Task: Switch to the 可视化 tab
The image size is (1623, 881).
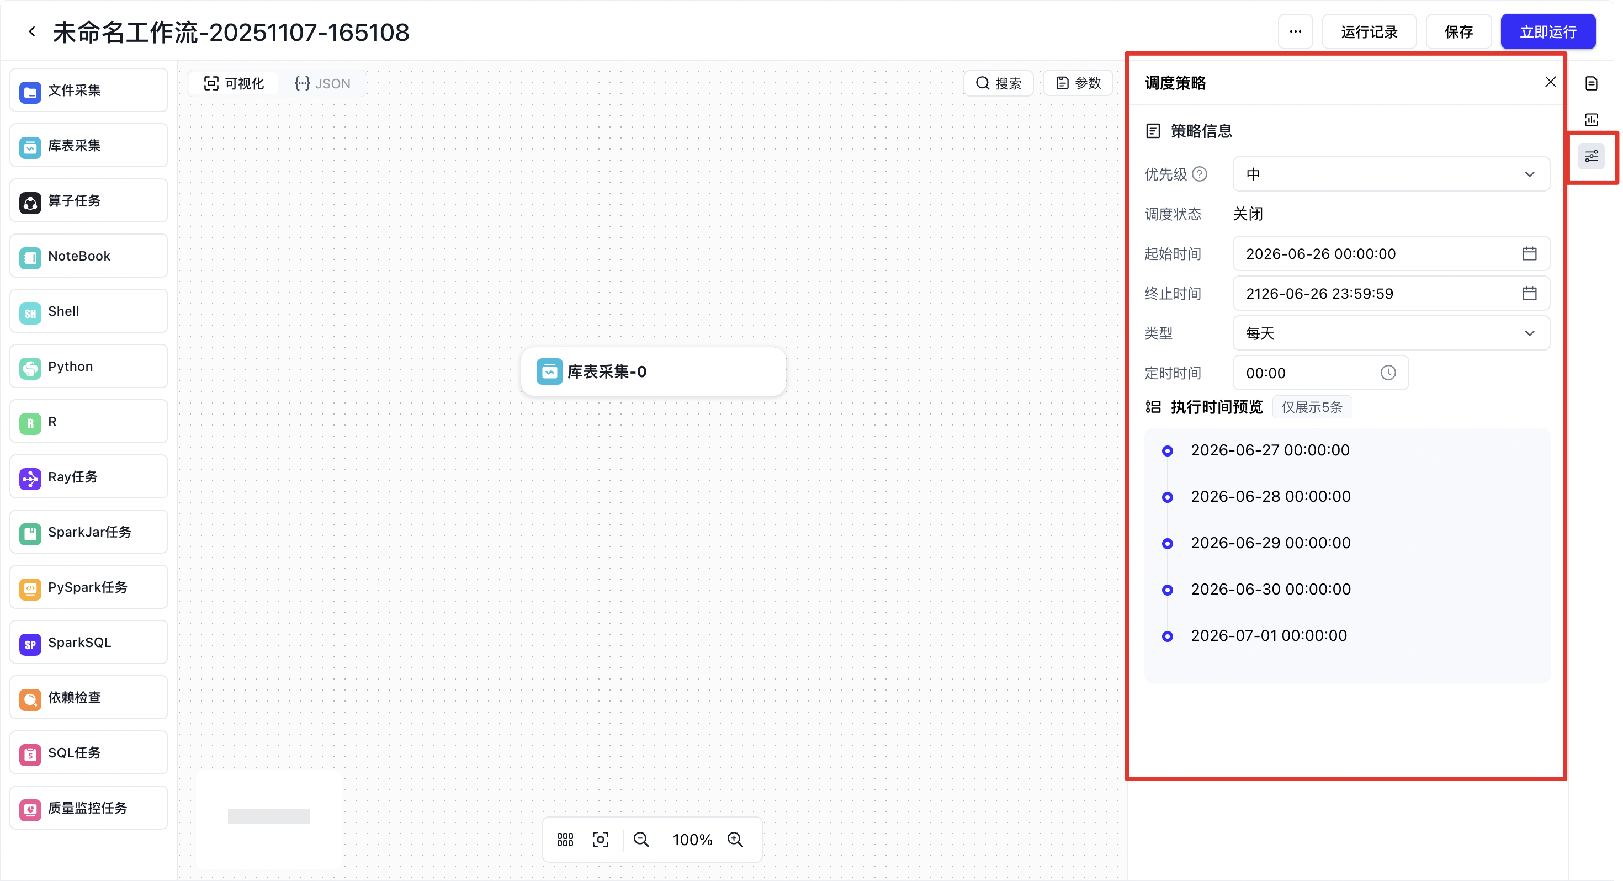Action: click(x=235, y=83)
